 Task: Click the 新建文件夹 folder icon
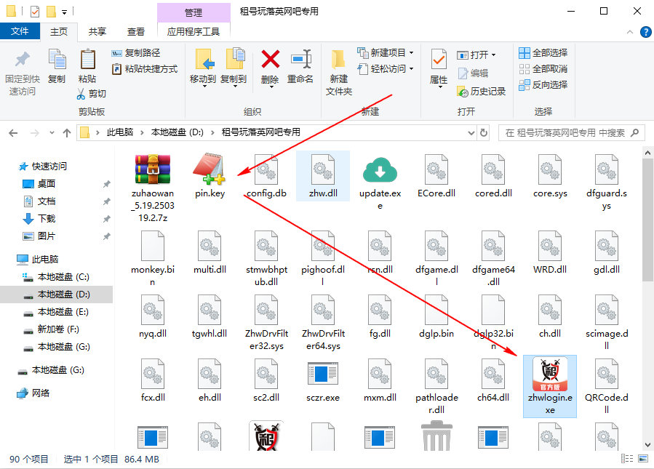point(338,60)
